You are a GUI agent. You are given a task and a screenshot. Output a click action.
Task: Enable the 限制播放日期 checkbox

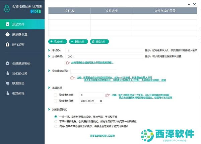pos(55,101)
